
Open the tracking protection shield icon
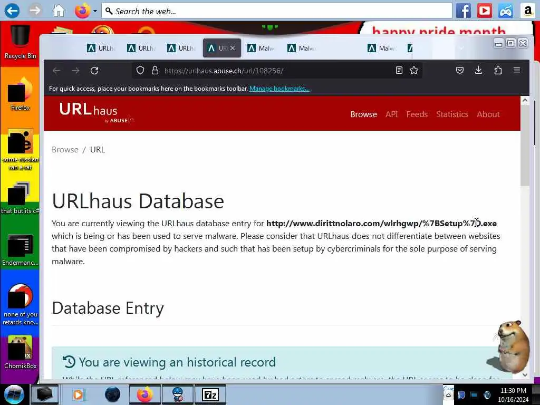[x=140, y=71]
